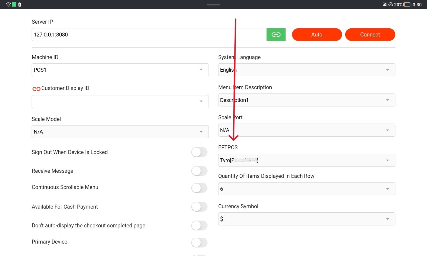Viewport: 427px width, 256px height.
Task: Enable Sign Out When Device Is Locked
Action: click(x=199, y=152)
